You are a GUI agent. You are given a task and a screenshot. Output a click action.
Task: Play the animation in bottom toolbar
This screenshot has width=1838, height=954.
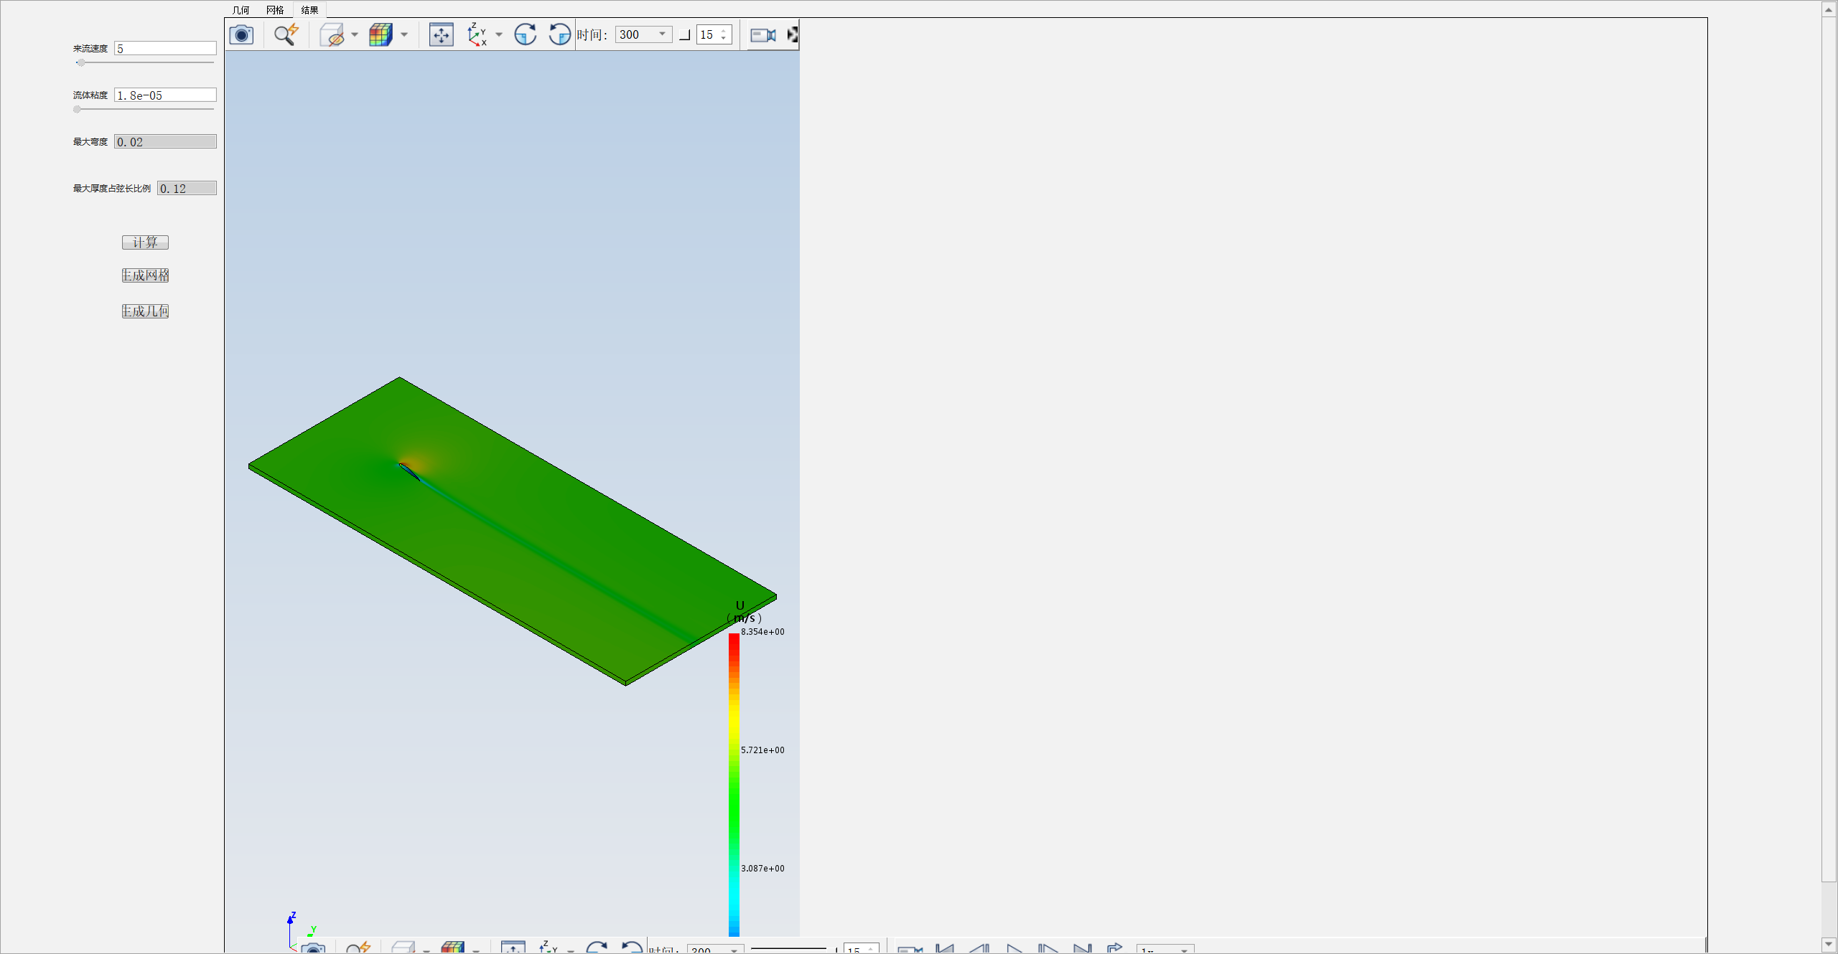(x=1014, y=948)
